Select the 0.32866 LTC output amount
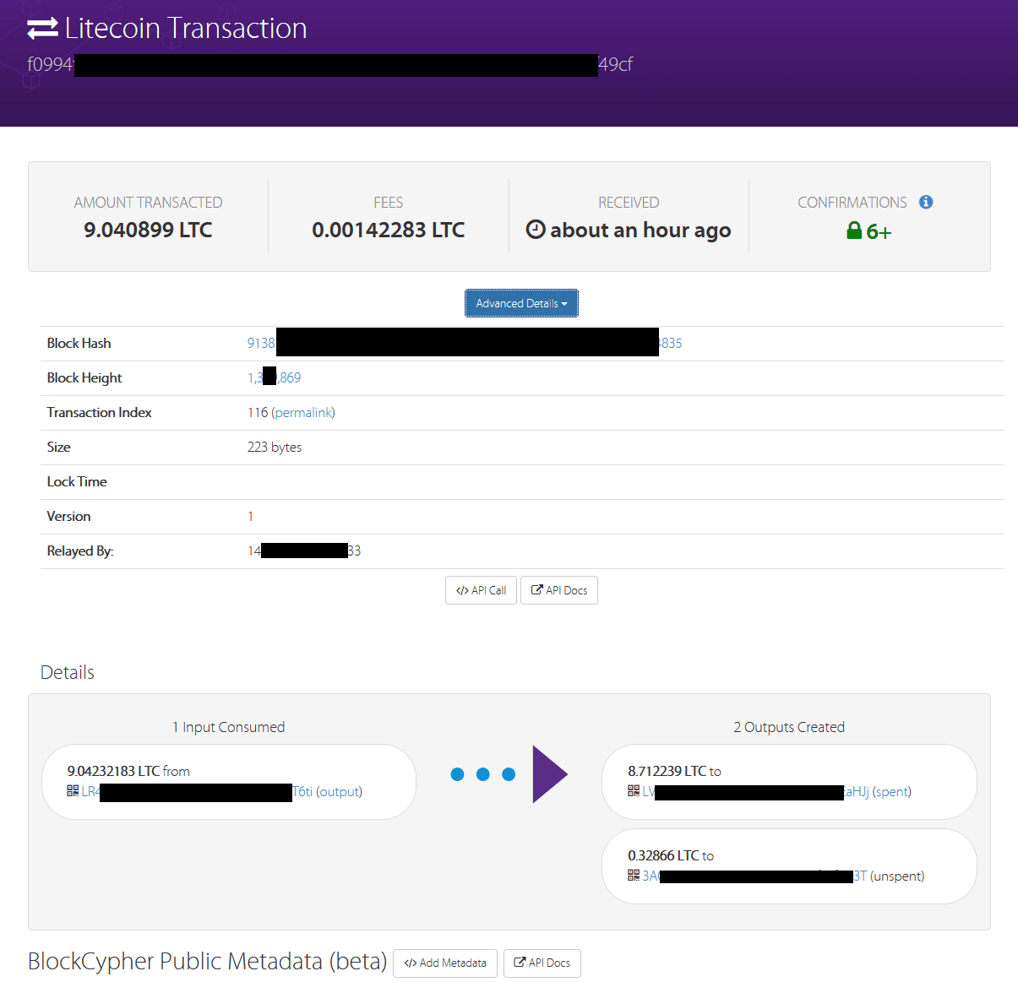Image resolution: width=1018 pixels, height=982 pixels. 663,855
